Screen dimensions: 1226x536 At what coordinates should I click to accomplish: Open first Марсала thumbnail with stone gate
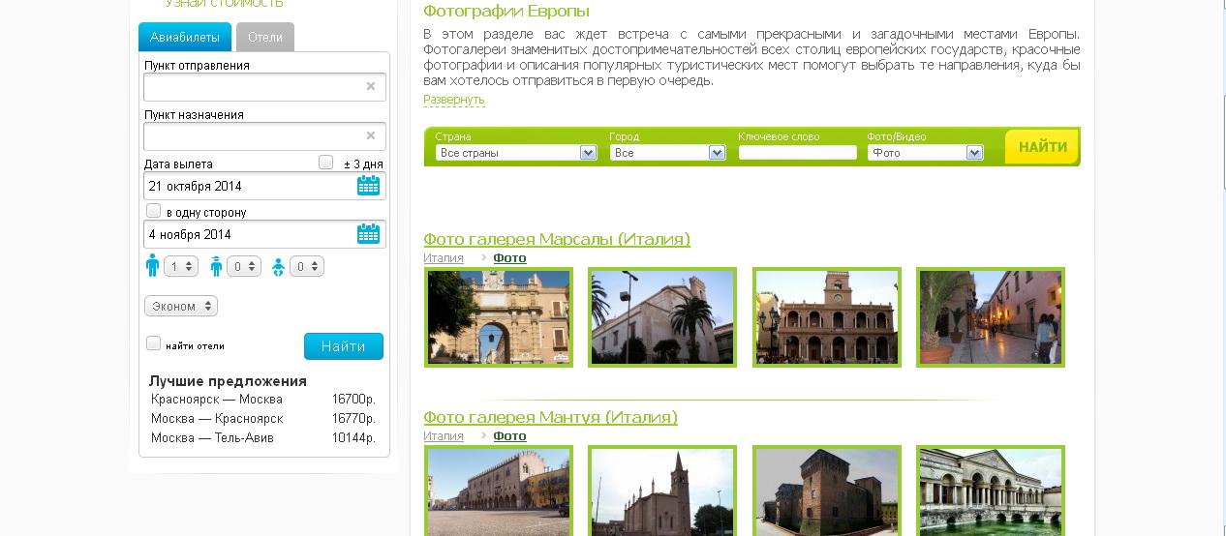click(x=499, y=317)
